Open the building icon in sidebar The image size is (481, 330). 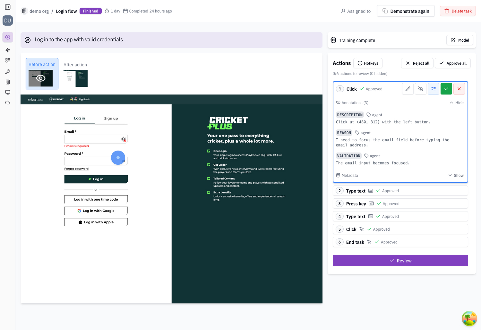point(8,82)
